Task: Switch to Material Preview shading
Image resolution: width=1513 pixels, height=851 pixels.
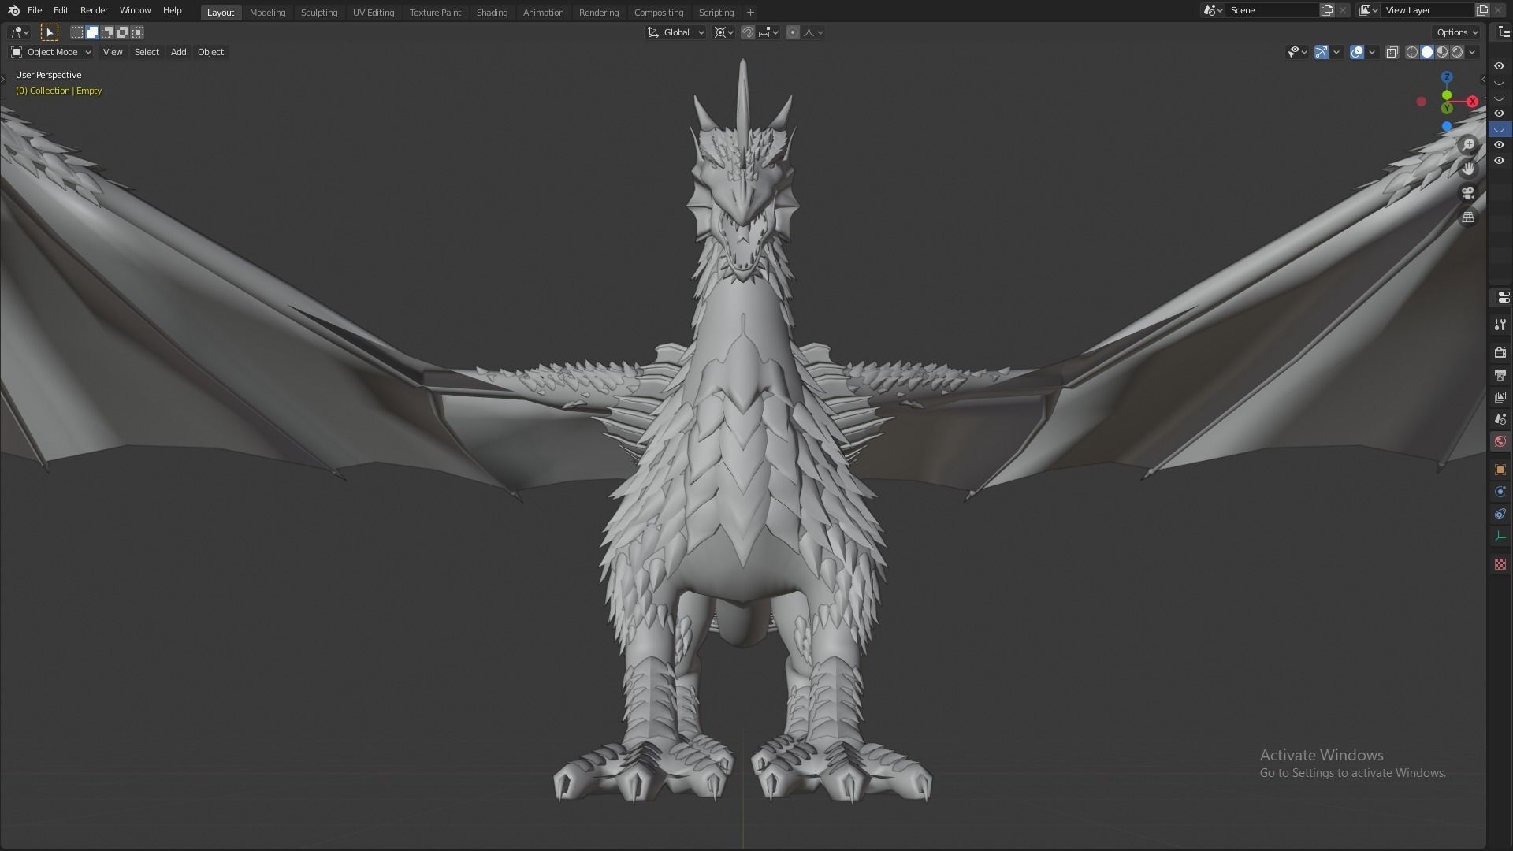Action: pyautogui.click(x=1442, y=52)
